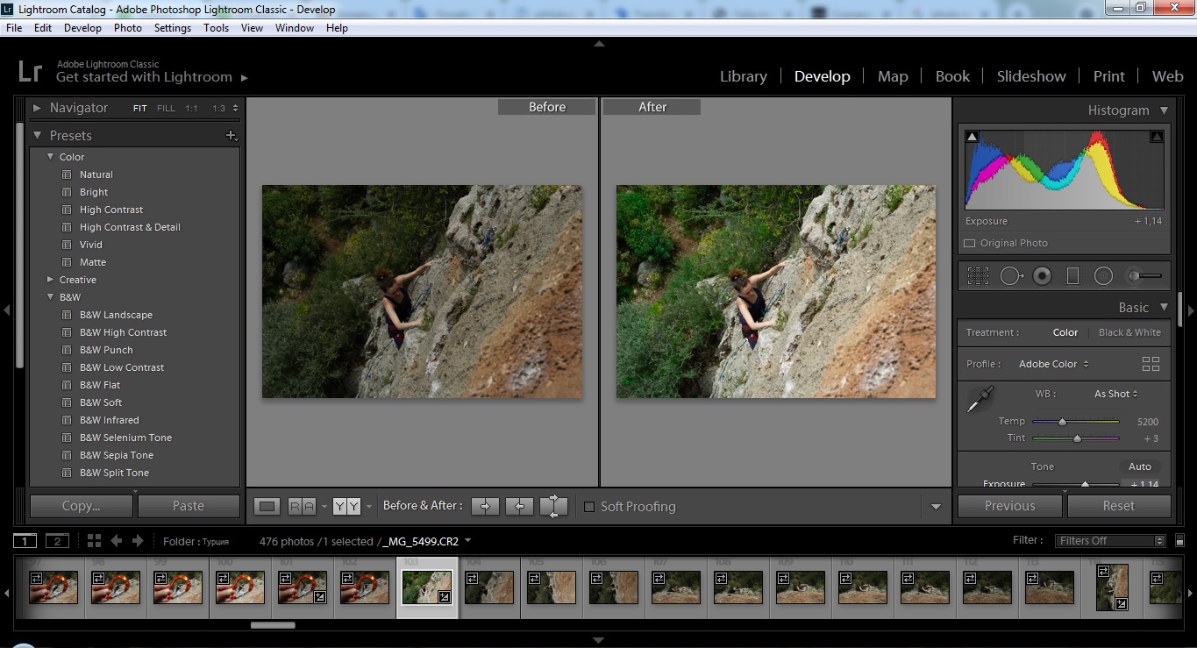1197x648 pixels.
Task: Add new preset with plus icon
Action: (x=232, y=136)
